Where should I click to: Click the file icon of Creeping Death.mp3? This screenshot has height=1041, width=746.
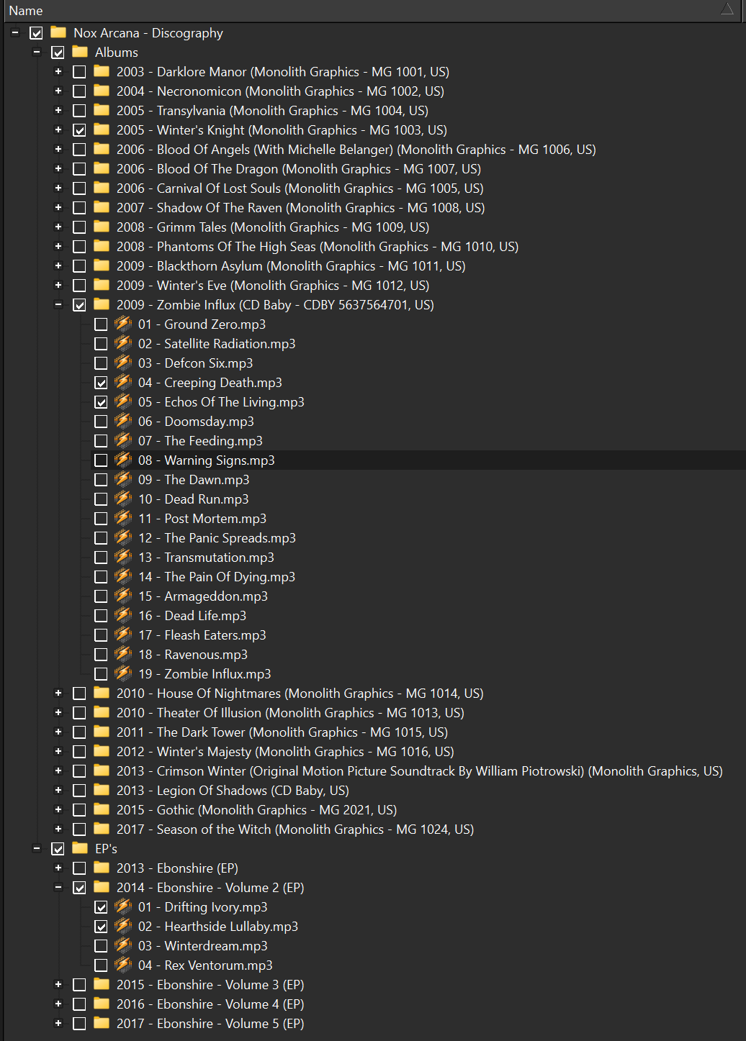click(x=123, y=382)
